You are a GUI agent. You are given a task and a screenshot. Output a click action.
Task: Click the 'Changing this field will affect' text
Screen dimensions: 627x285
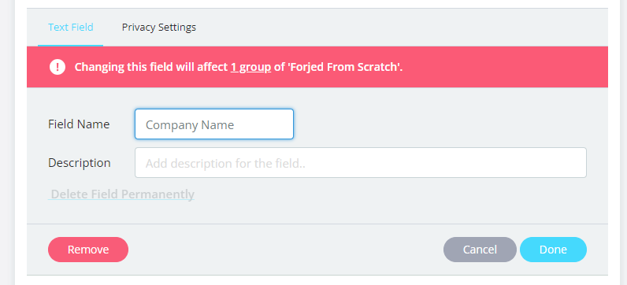tap(151, 67)
